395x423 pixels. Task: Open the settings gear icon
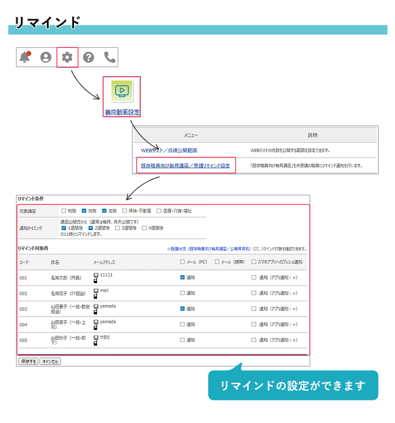coord(67,57)
